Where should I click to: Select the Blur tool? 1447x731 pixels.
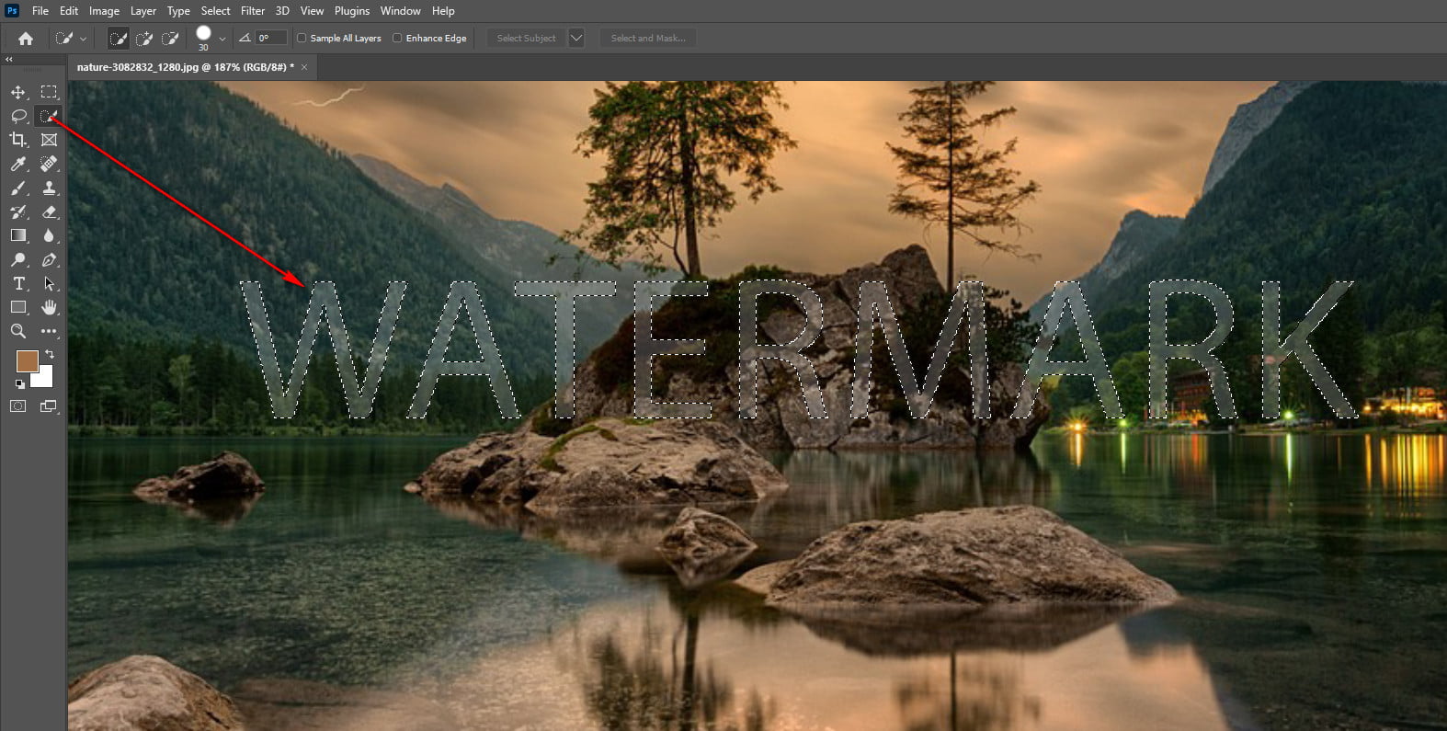[49, 235]
